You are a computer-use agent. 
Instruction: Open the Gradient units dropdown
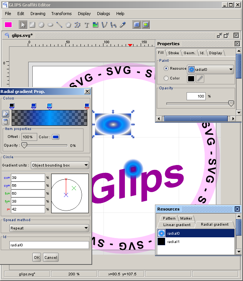(x=60, y=165)
